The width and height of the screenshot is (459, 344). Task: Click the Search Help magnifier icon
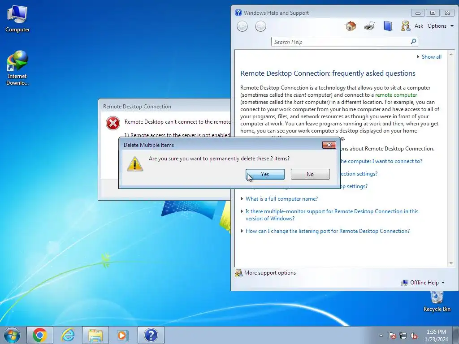(414, 42)
